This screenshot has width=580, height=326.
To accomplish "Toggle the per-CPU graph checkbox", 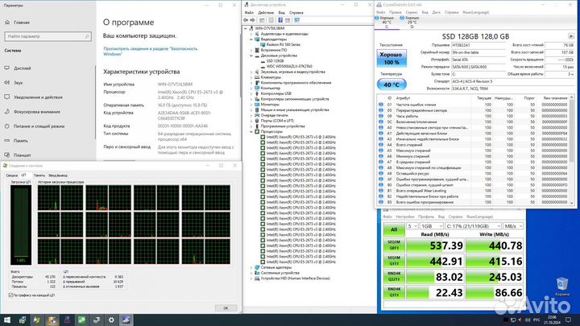I will (10, 295).
